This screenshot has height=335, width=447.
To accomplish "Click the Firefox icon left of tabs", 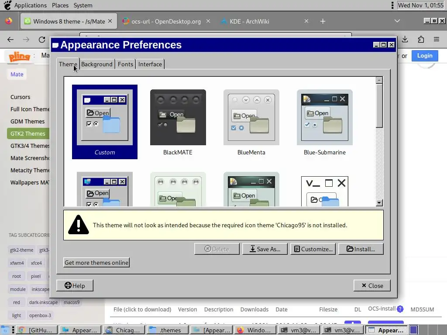I will [9, 21].
